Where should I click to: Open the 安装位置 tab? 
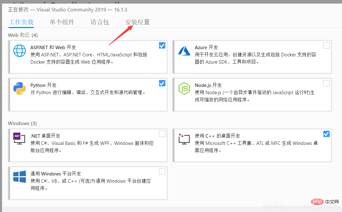(137, 22)
